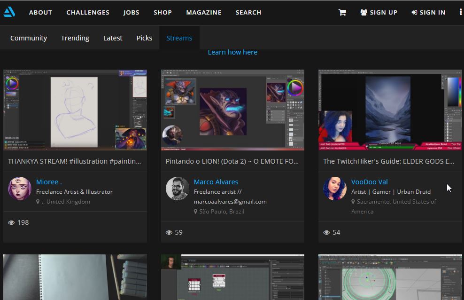Screen dimensions: 464x300
Task: Open the Magazine section
Action: [x=204, y=12]
